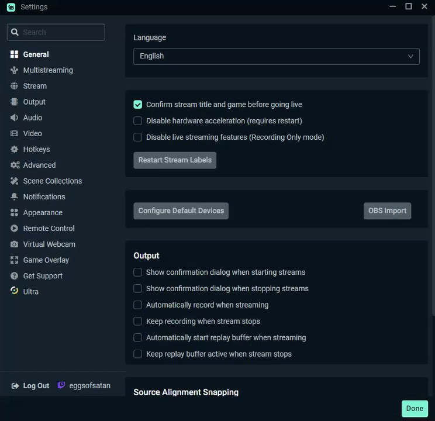The image size is (435, 421).
Task: Select Get Support in sidebar
Action: tap(43, 276)
